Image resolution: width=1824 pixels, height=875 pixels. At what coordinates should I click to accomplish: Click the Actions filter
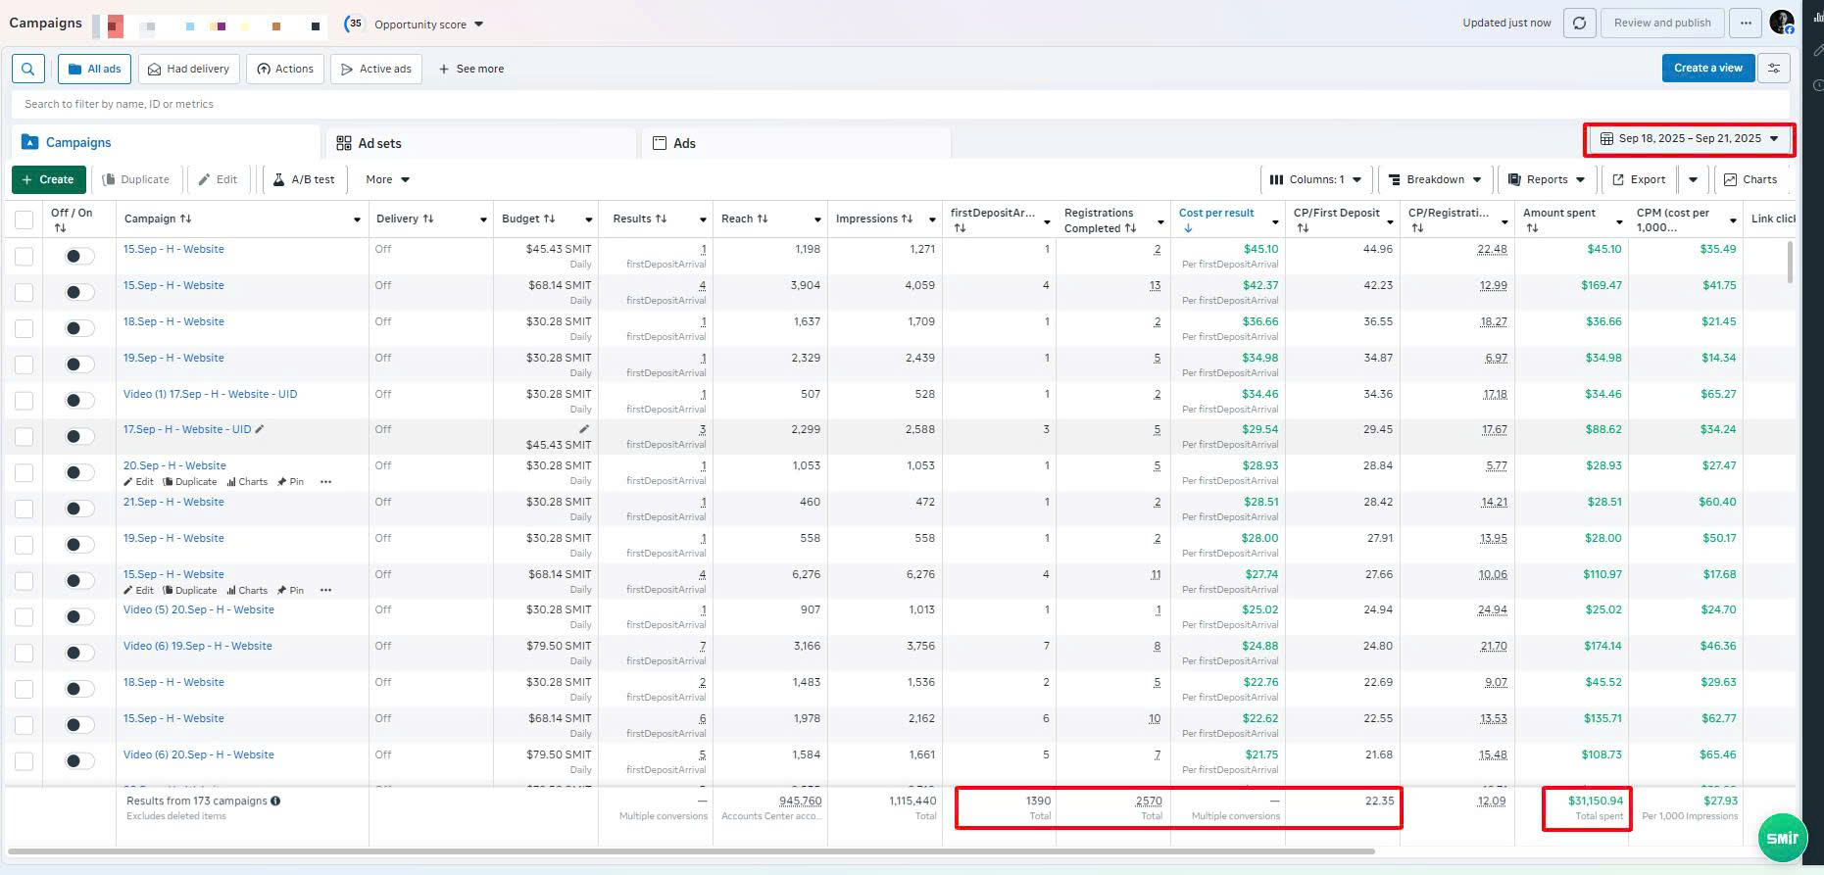point(285,69)
